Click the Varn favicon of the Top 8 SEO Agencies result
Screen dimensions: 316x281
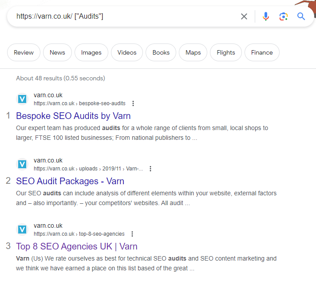coord(22,230)
